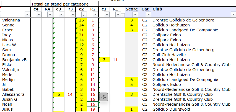Expand the R4 column filter dropdown
The height and width of the screenshot is (112, 236).
[x=50, y=15]
